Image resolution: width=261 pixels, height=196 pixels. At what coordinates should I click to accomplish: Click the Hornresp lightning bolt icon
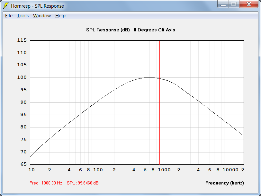[x=6, y=6]
